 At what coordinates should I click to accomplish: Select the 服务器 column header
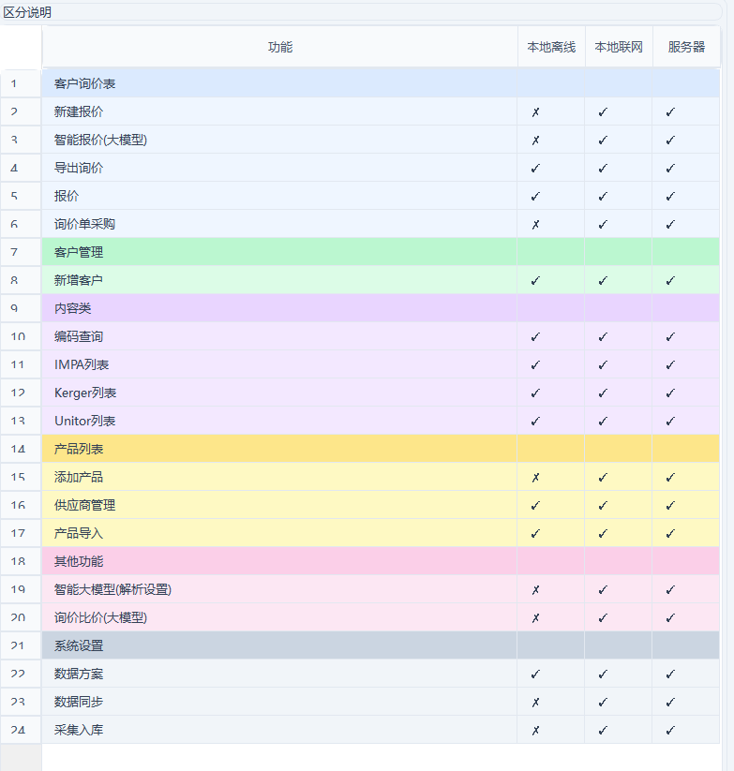tap(686, 47)
